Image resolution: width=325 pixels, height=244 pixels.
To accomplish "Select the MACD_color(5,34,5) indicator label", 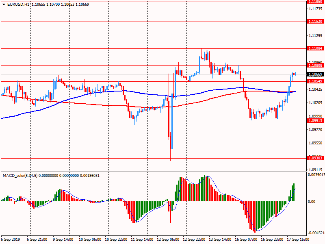I will (x=20, y=176).
